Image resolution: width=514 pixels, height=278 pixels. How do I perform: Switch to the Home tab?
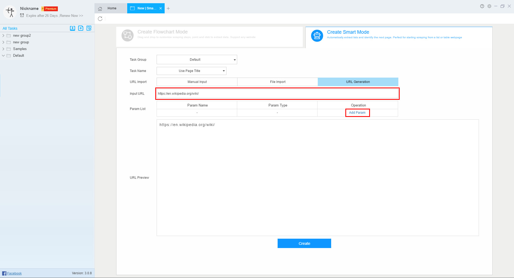coord(112,8)
